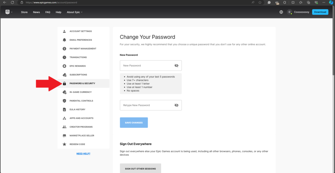Image resolution: width=335 pixels, height=173 pixels.
Task: Toggle visibility for New Password field
Action: pos(176,65)
